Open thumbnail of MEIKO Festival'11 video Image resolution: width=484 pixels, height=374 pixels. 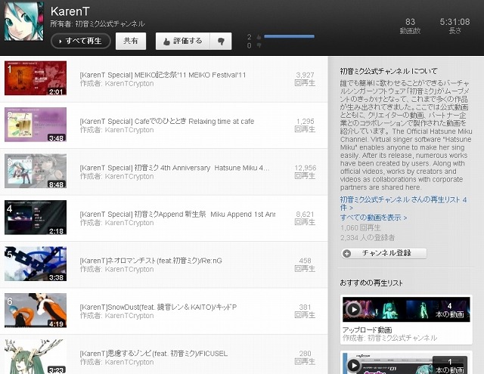click(x=36, y=78)
